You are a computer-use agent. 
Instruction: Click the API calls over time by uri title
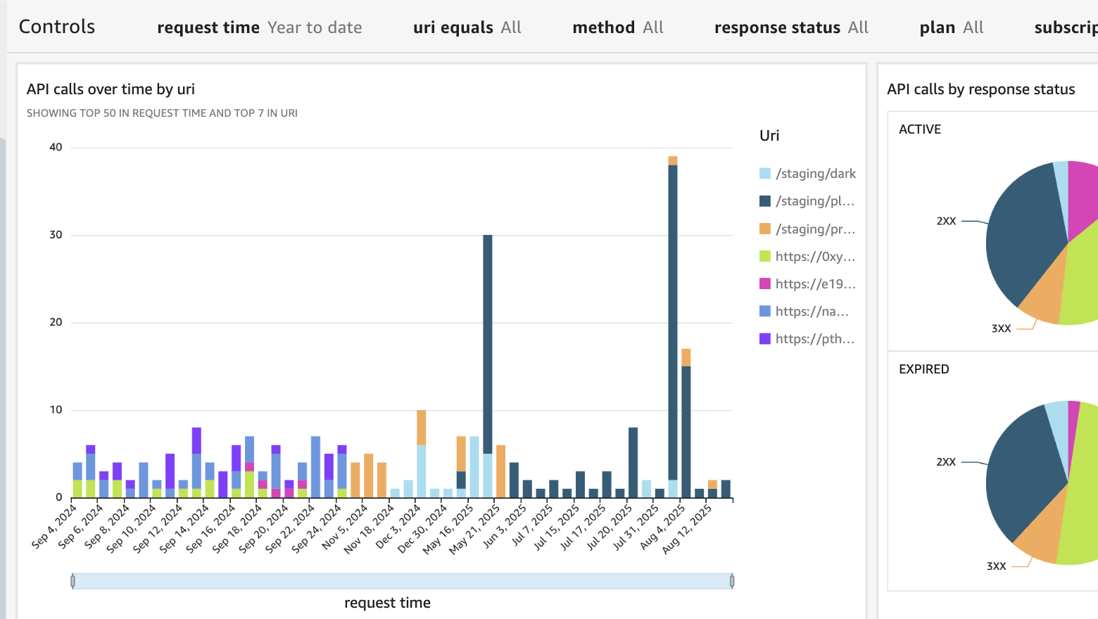point(111,89)
